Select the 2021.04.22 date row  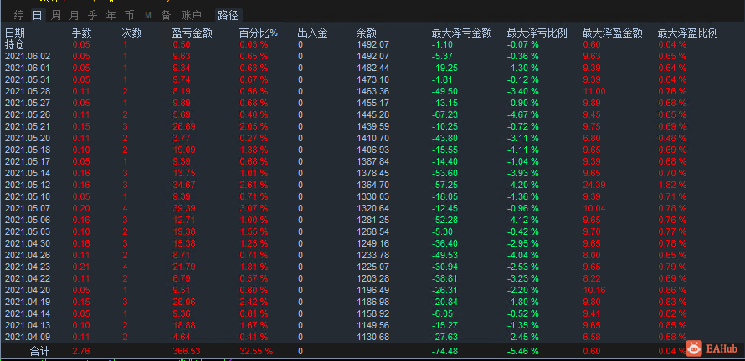pos(27,278)
